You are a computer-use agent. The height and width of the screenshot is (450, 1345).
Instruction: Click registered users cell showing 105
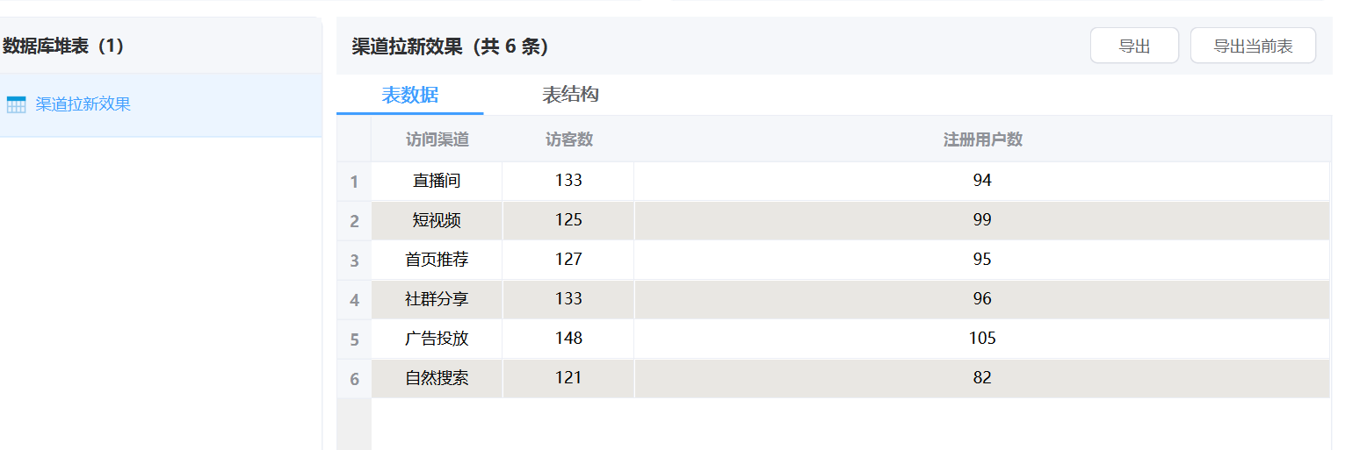coord(982,339)
